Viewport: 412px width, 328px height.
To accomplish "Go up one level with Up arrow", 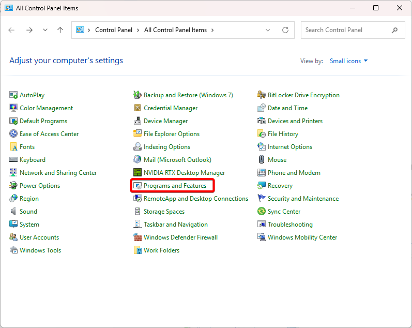I will point(60,30).
